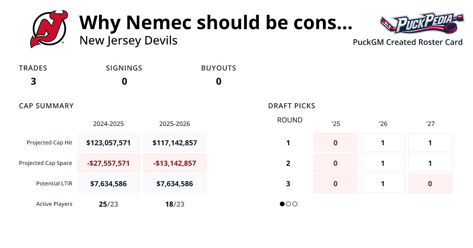Image resolution: width=473 pixels, height=248 pixels.
Task: Select the first pagination dot
Action: tap(282, 204)
